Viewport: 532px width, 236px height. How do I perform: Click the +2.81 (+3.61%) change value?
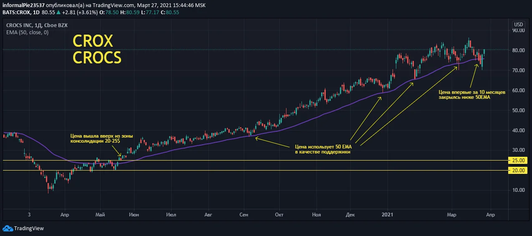point(80,13)
